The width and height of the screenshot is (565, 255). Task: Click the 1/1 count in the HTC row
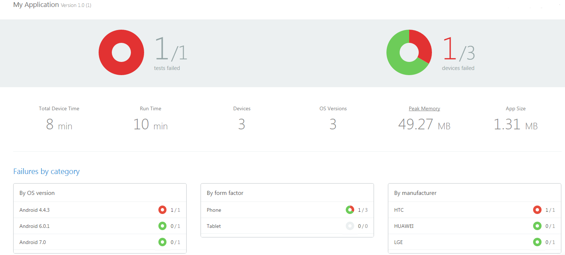[x=550, y=210]
